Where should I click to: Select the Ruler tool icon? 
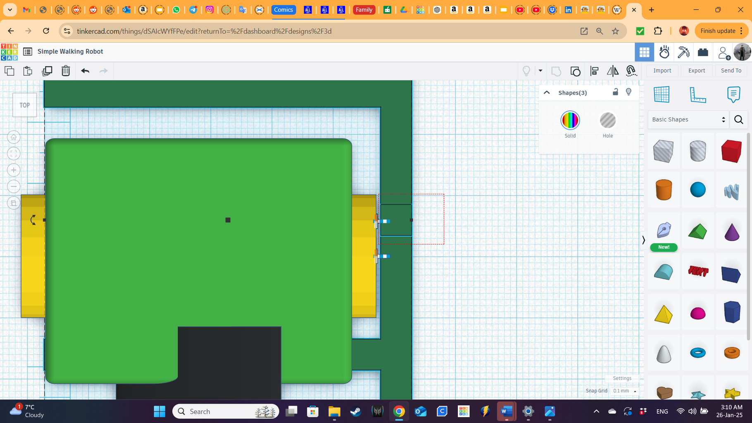697,95
